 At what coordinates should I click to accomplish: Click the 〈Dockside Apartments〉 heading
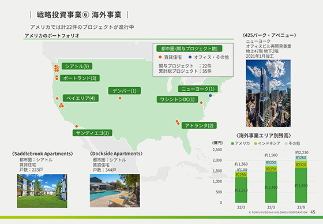116,154
